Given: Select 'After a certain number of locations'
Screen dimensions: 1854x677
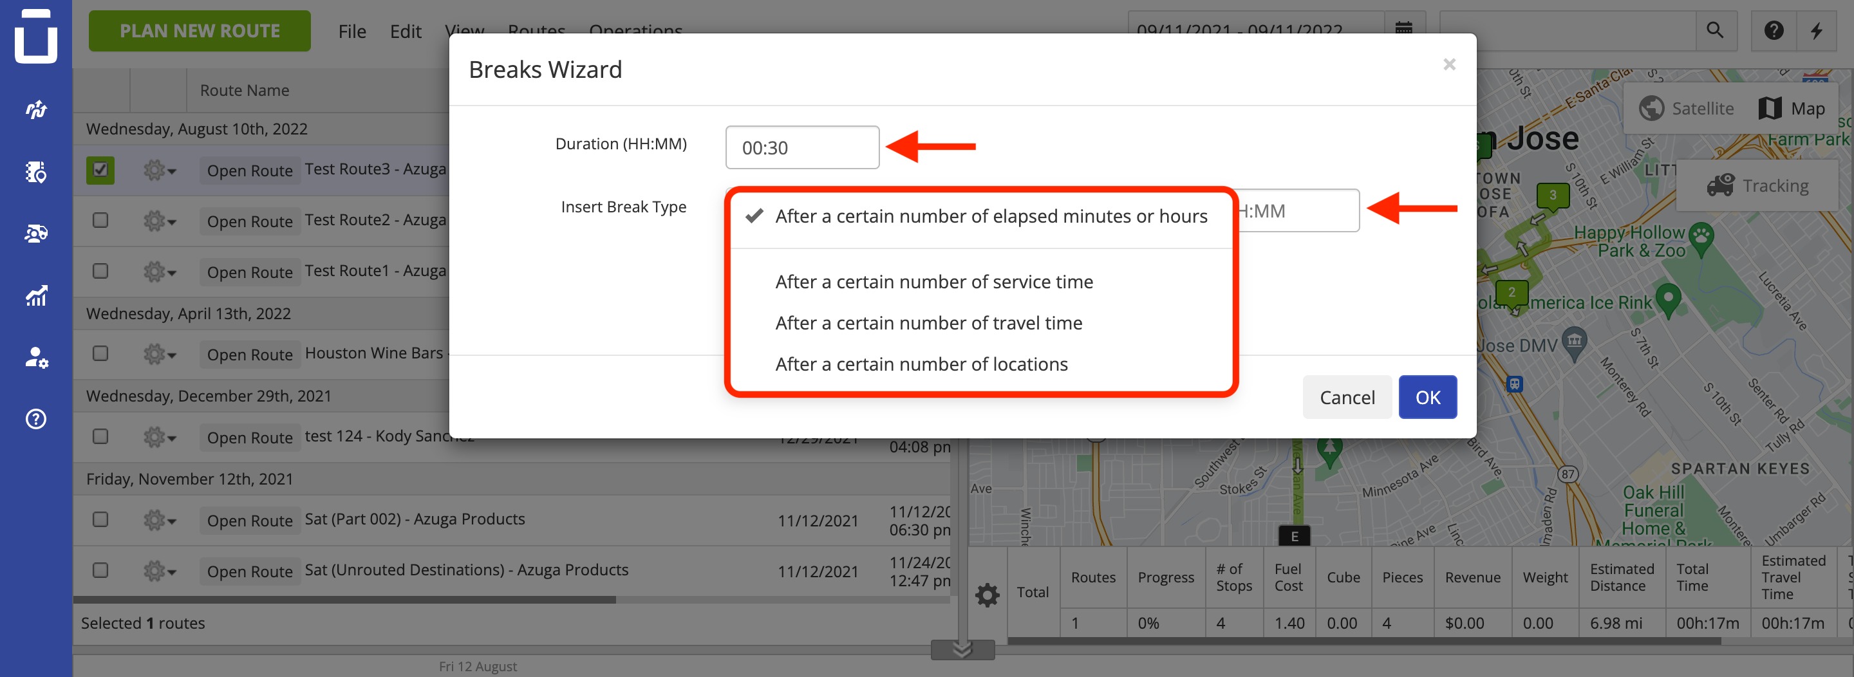Looking at the screenshot, I should coord(981,364).
